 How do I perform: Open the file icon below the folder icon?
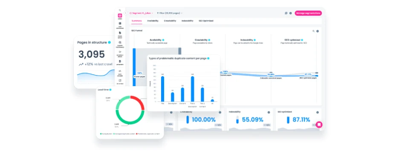coord(120,61)
